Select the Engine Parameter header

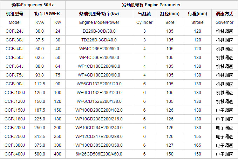coord(151,5)
